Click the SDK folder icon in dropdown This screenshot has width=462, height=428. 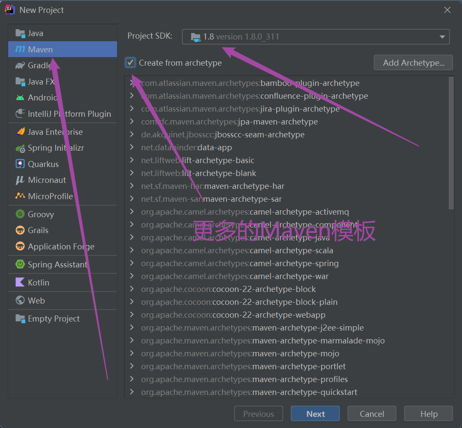[x=195, y=37]
